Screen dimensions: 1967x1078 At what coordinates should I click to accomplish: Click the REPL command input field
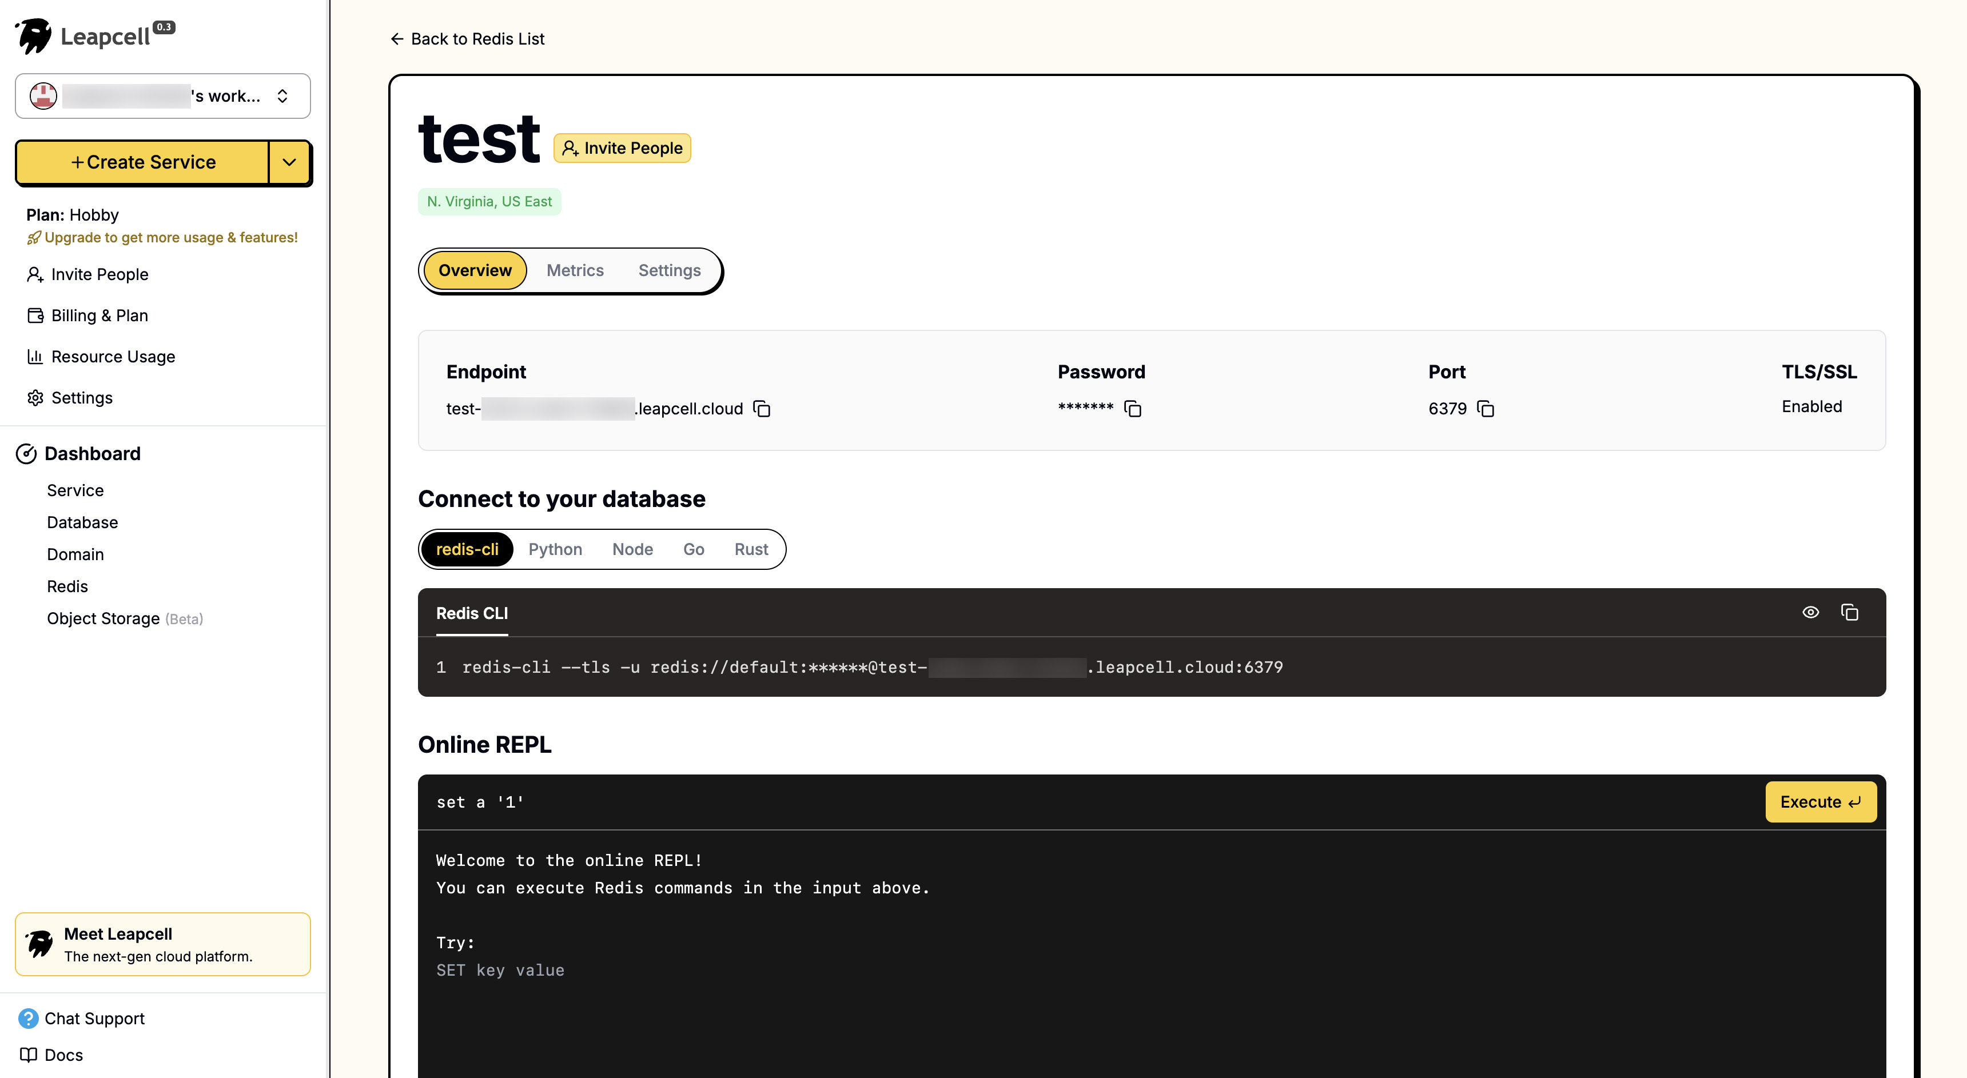point(1069,801)
